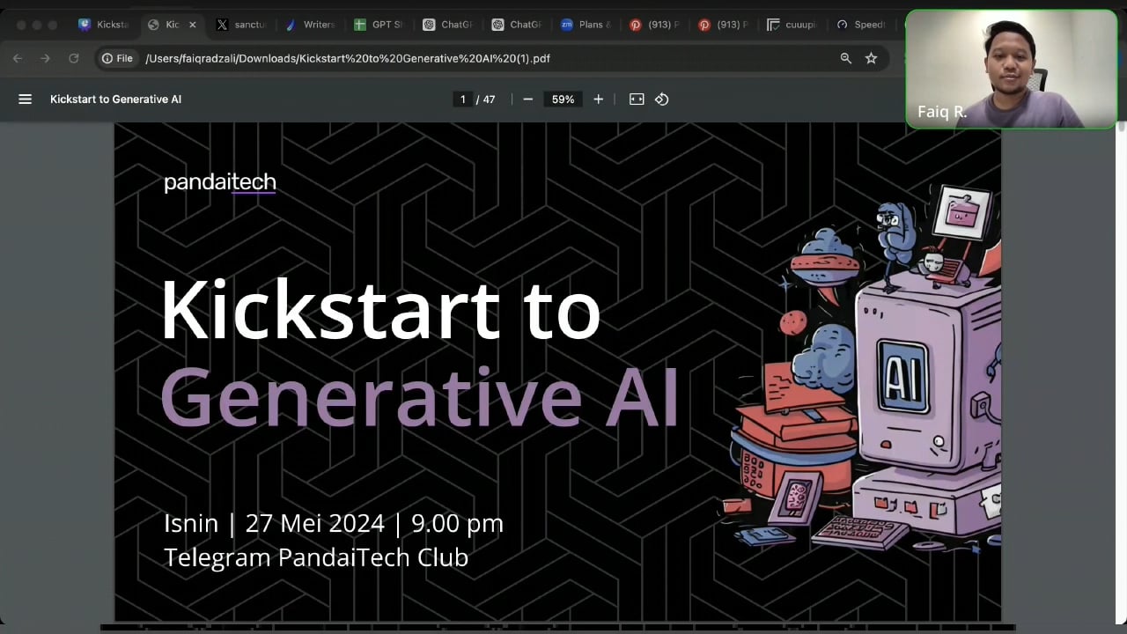
Task: Close the active Kickstart PDF tab
Action: click(192, 25)
